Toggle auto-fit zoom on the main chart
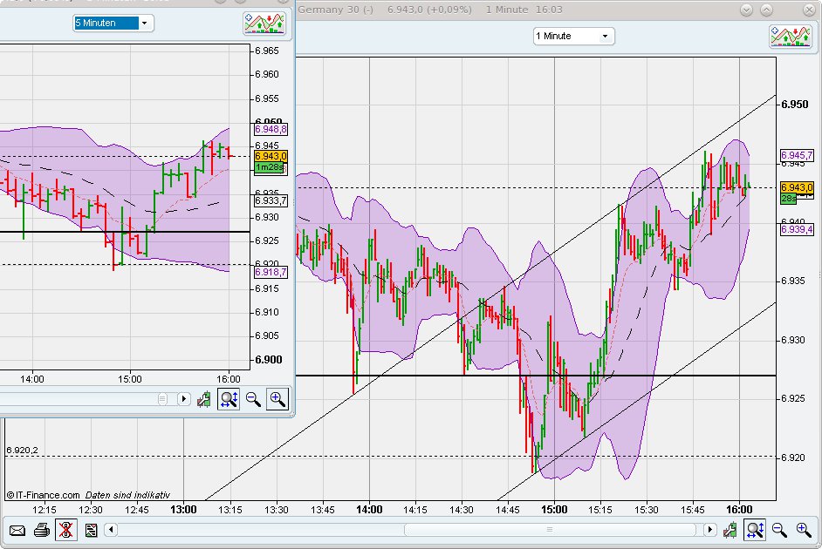This screenshot has height=549, width=822. click(754, 529)
